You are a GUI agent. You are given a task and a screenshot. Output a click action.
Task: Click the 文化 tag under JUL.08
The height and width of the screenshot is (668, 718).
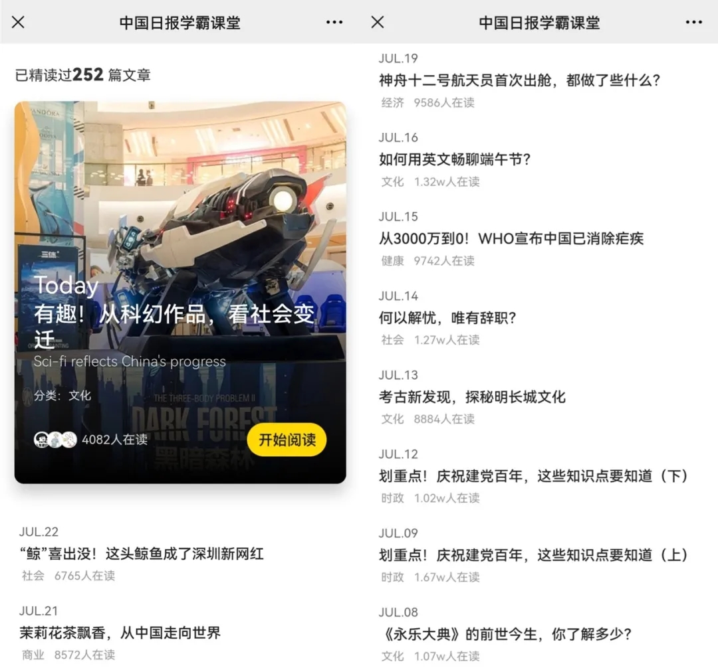pos(393,656)
